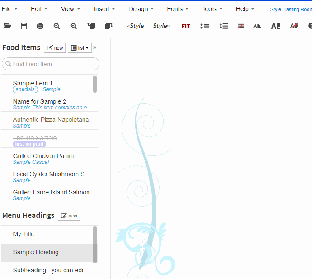Open the View menu
The image size is (312, 279).
(70, 9)
